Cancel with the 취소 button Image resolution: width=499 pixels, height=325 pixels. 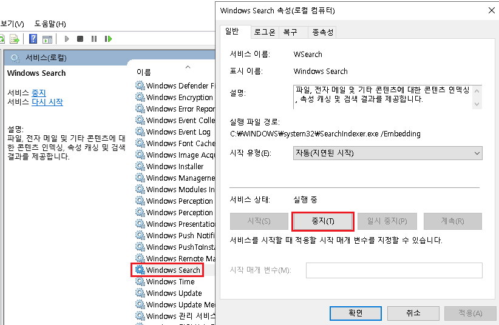pyautogui.click(x=413, y=313)
